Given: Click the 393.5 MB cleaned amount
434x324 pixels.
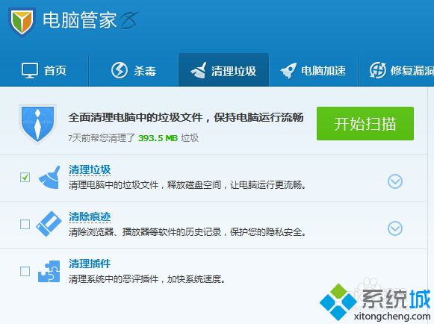Looking at the screenshot, I should pos(158,138).
